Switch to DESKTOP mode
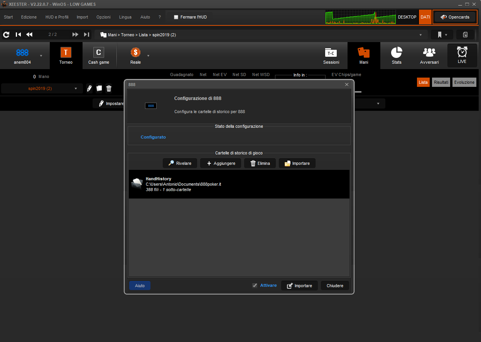The image size is (481, 342). (x=407, y=17)
